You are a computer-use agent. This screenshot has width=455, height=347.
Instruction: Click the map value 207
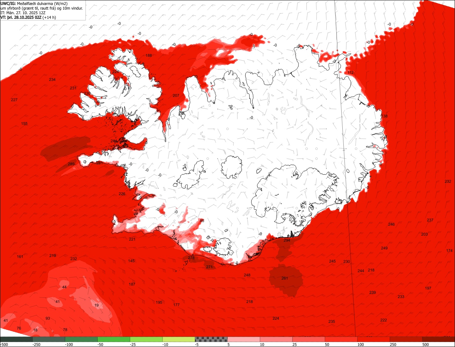pos(176,95)
